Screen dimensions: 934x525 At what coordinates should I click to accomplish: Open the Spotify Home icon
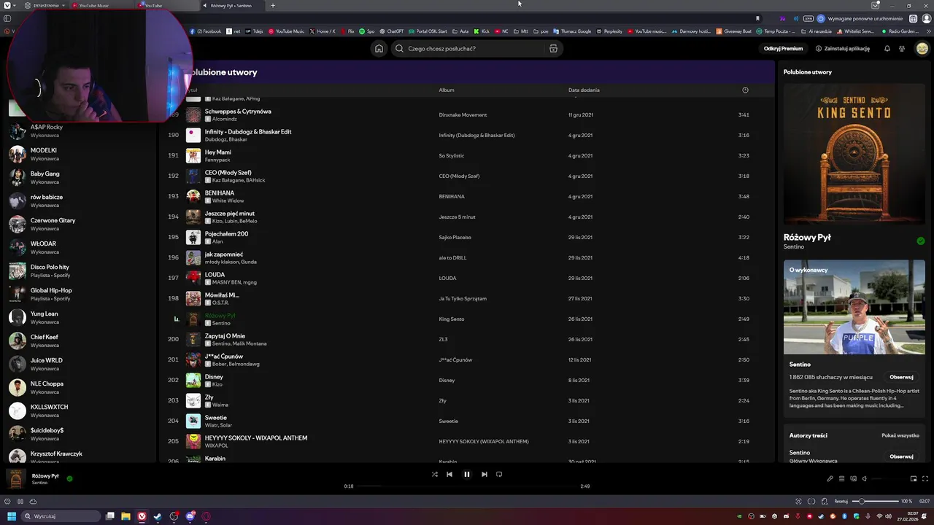[379, 49]
